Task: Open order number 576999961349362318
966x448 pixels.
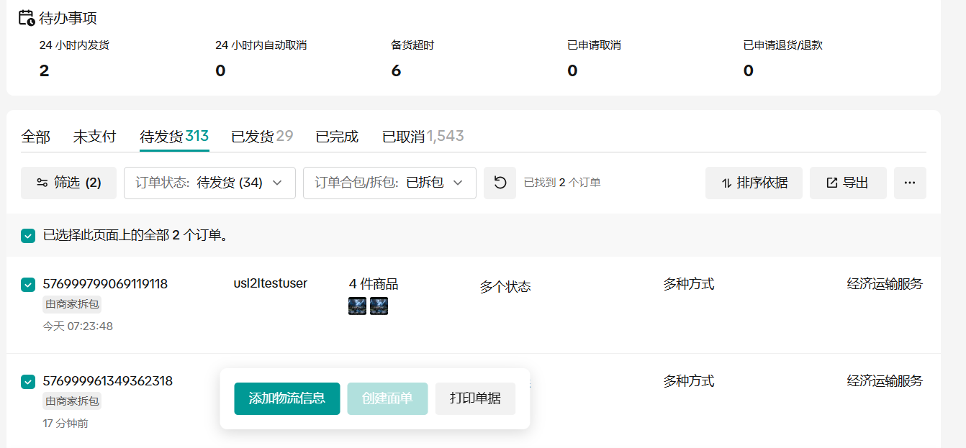Action: (108, 381)
